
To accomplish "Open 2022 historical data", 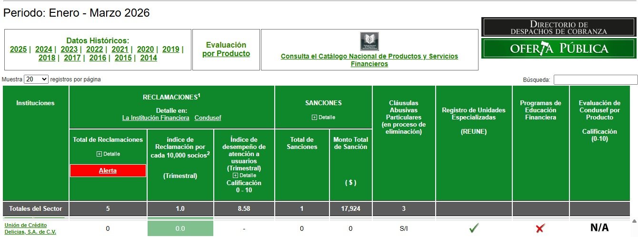I will 94,49.
